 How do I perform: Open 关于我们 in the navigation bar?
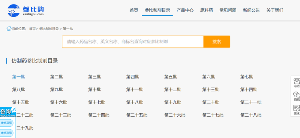(x=275, y=10)
